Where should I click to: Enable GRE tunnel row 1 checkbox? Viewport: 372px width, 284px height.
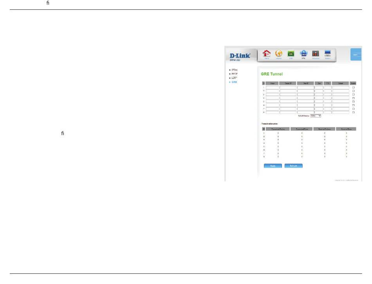(353, 87)
